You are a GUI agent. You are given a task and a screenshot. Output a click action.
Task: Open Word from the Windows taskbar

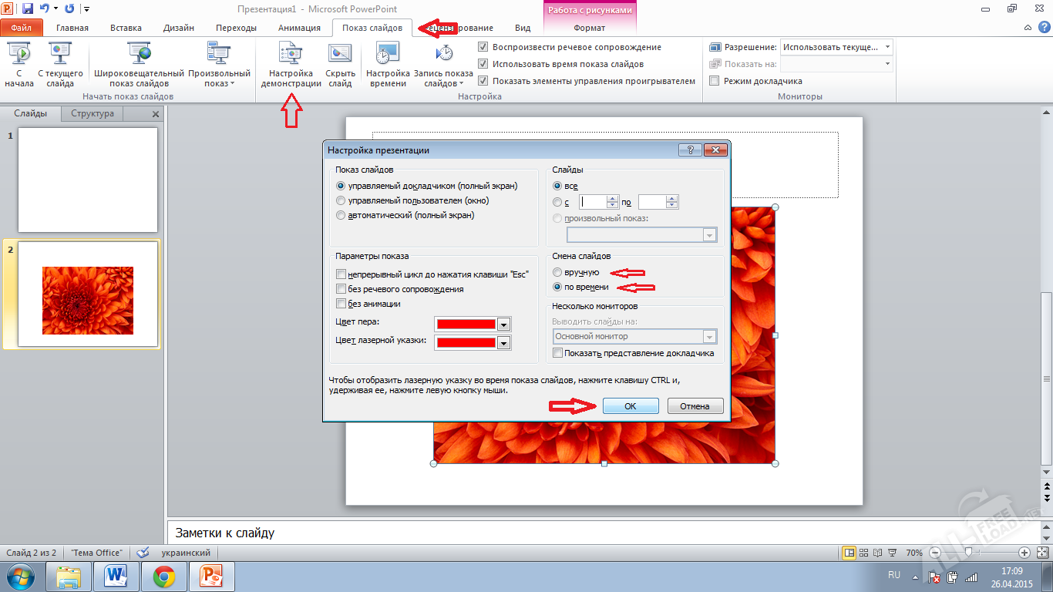point(116,576)
